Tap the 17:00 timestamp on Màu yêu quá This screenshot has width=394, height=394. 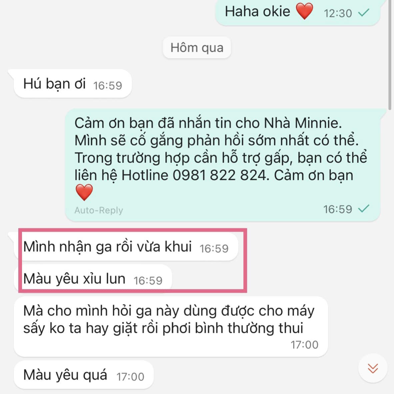click(130, 377)
